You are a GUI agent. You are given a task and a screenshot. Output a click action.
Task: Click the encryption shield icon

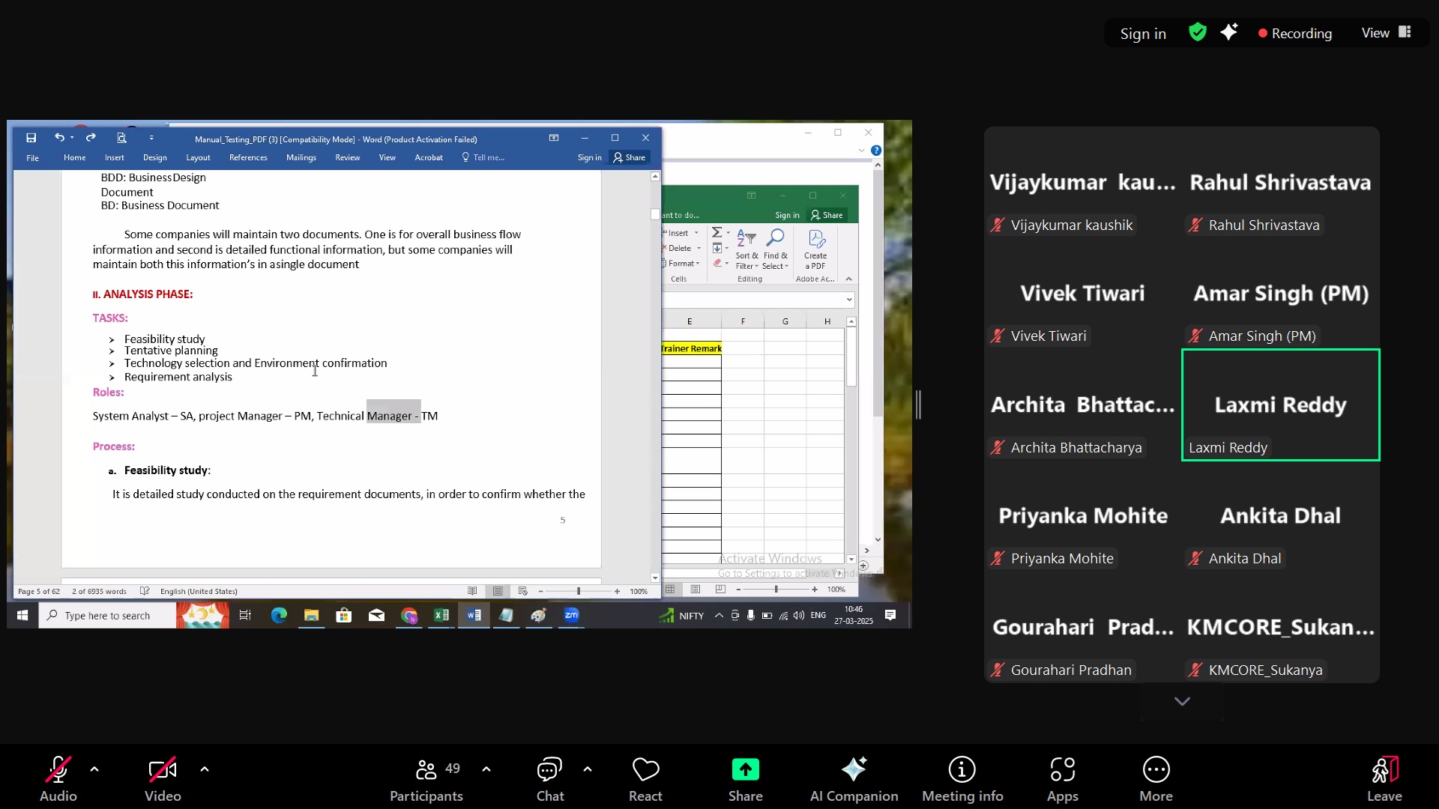[1198, 32]
